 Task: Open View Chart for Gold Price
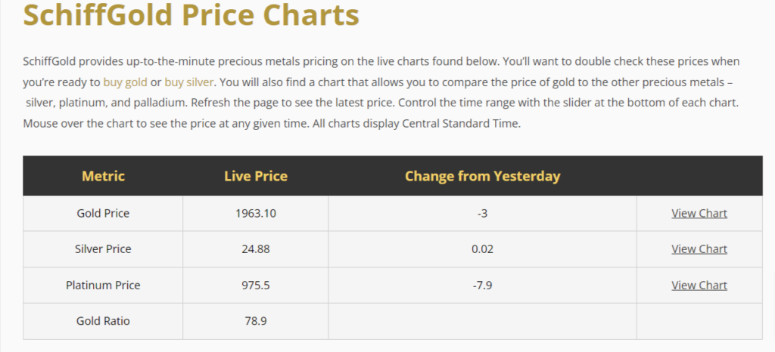[699, 213]
